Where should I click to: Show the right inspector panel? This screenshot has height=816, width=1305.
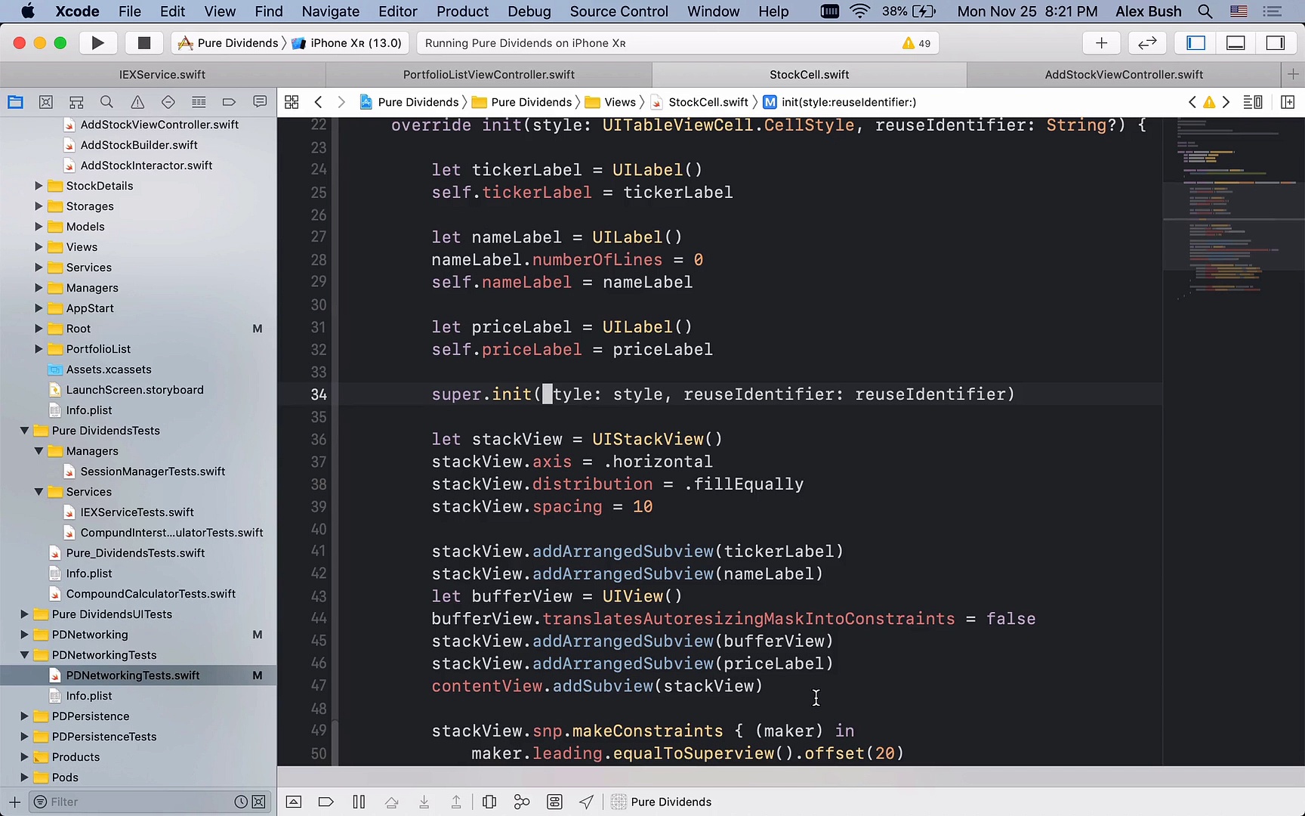[1276, 43]
